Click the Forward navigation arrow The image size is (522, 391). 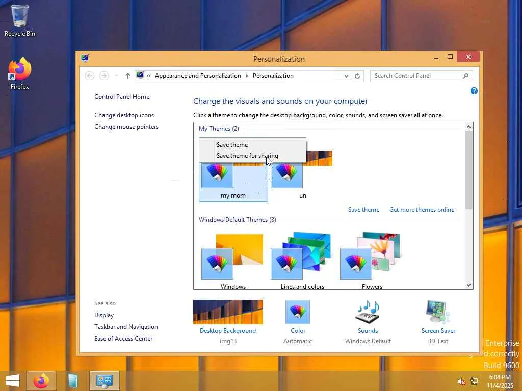(x=104, y=76)
